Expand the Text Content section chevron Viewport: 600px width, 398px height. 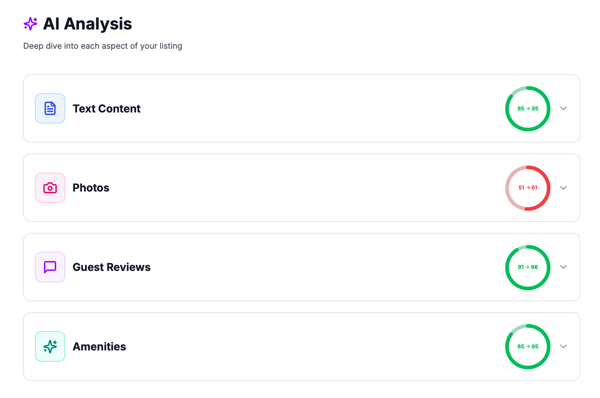click(563, 109)
